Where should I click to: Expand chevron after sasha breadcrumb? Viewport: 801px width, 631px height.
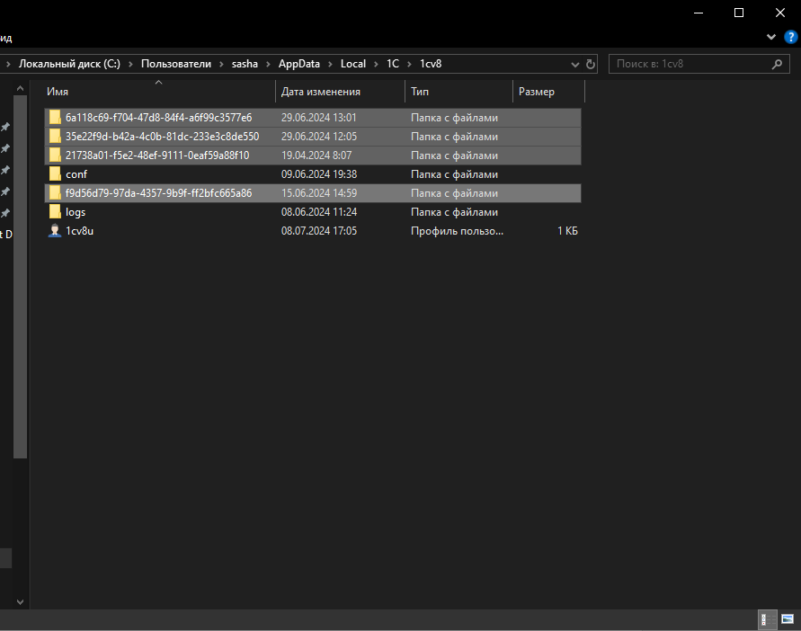268,65
